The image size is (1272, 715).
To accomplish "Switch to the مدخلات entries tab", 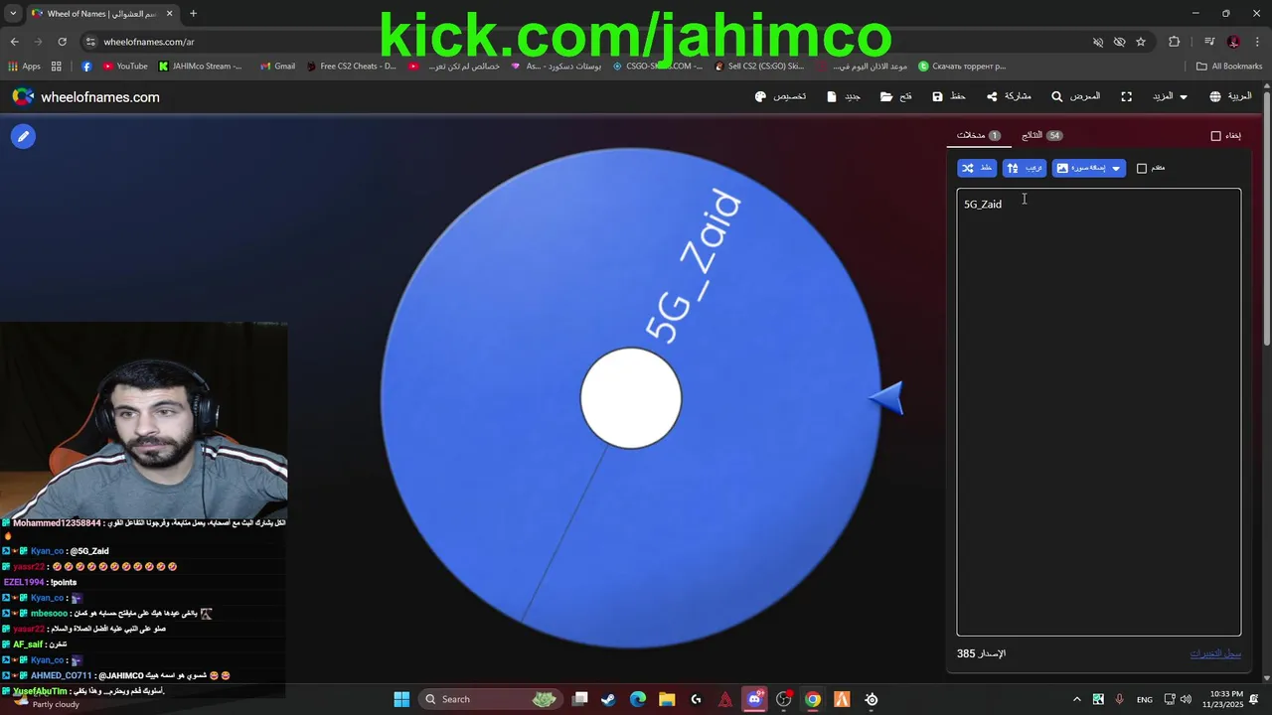I will click(978, 135).
